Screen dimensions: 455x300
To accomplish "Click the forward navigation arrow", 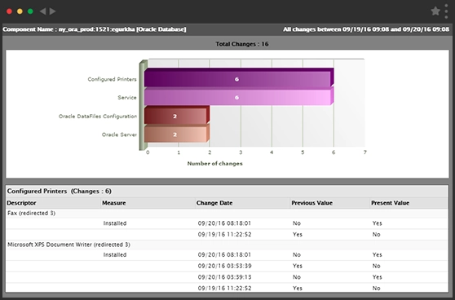I will pyautogui.click(x=52, y=11).
